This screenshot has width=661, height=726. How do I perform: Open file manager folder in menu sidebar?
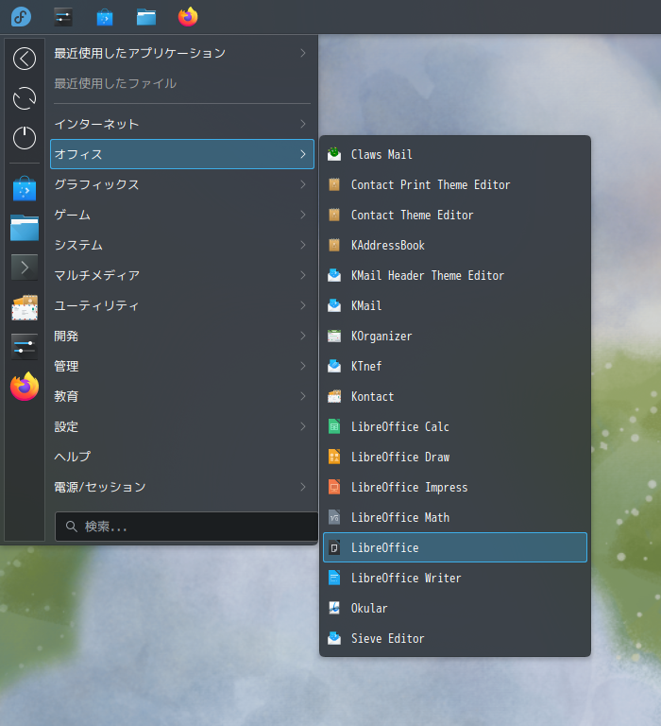(25, 227)
